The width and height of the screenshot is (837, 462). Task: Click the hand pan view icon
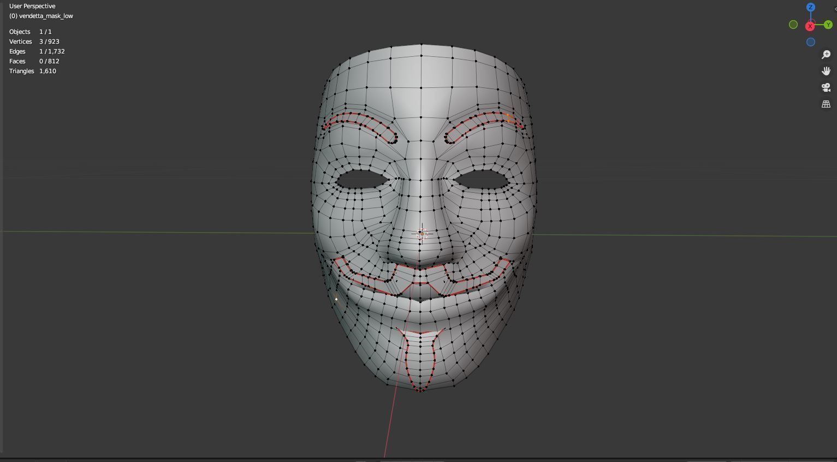[826, 71]
